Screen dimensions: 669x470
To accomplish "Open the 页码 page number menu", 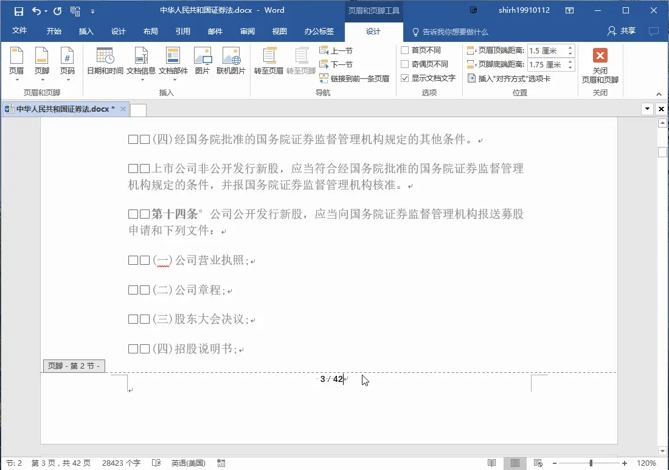I will coord(68,64).
